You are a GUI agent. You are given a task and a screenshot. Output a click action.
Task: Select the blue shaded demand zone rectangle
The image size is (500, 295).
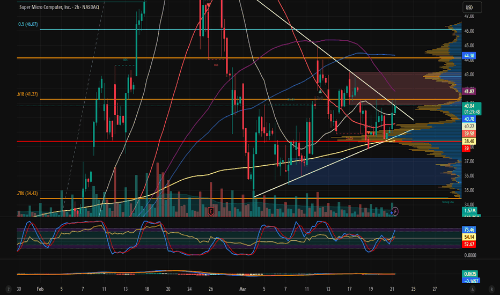[374, 171]
